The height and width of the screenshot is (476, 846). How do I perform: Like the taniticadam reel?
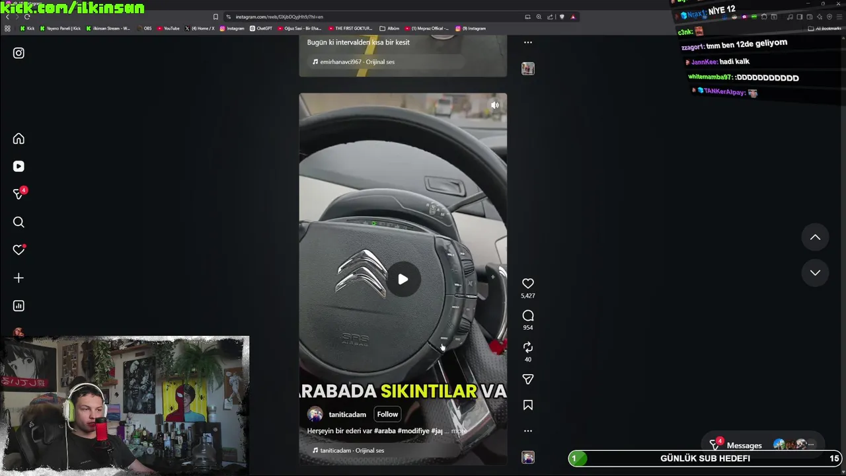[527, 284]
